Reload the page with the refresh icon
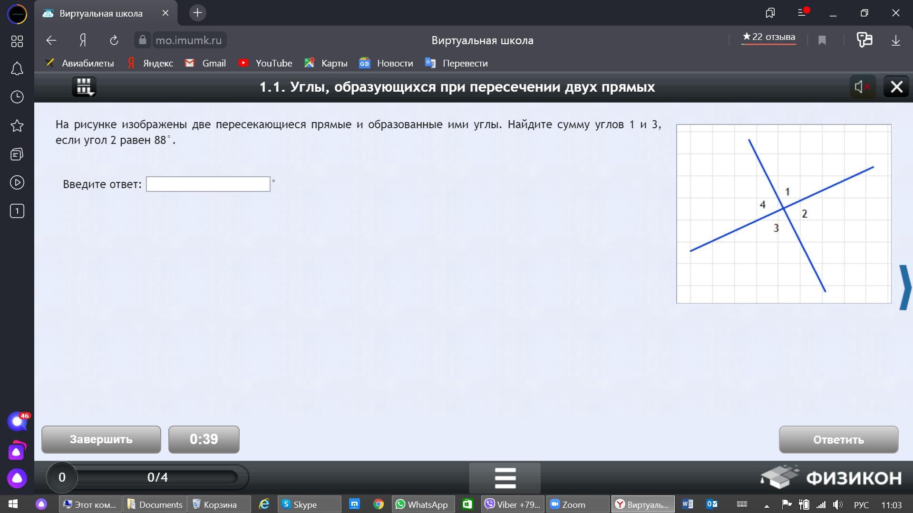The width and height of the screenshot is (913, 513). pyautogui.click(x=114, y=40)
